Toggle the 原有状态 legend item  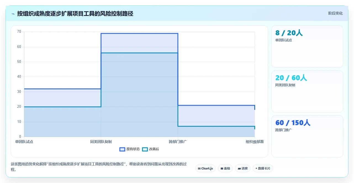130,149
